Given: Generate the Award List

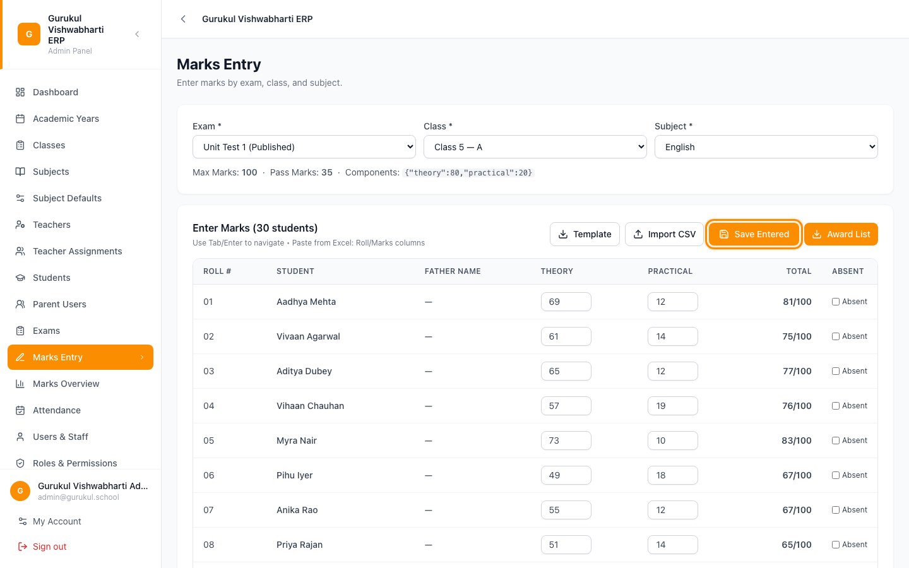Looking at the screenshot, I should pos(841,234).
